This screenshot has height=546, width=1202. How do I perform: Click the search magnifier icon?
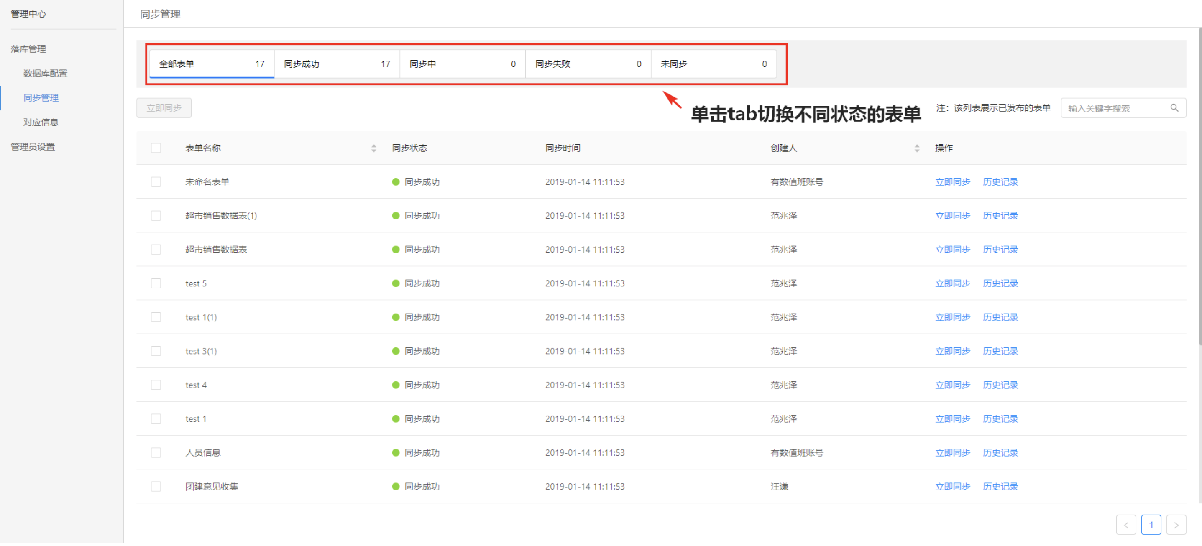1174,109
